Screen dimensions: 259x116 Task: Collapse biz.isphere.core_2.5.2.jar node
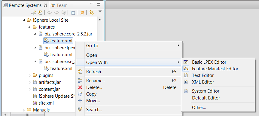coord(35,34)
